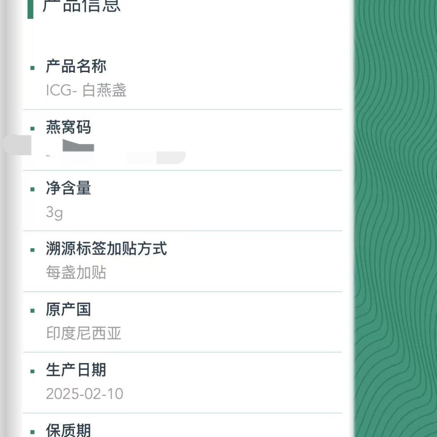437x437 pixels.
Task: Click the green bullet beside 产品名称
Action: point(33,68)
